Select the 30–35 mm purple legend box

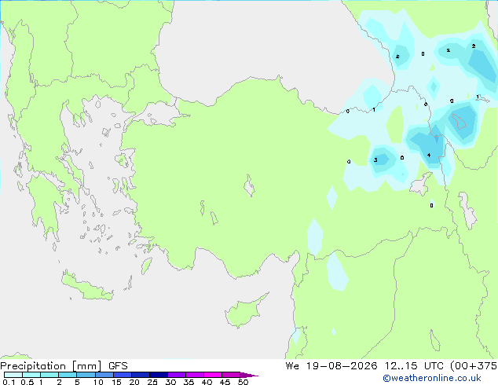tap(177, 375)
